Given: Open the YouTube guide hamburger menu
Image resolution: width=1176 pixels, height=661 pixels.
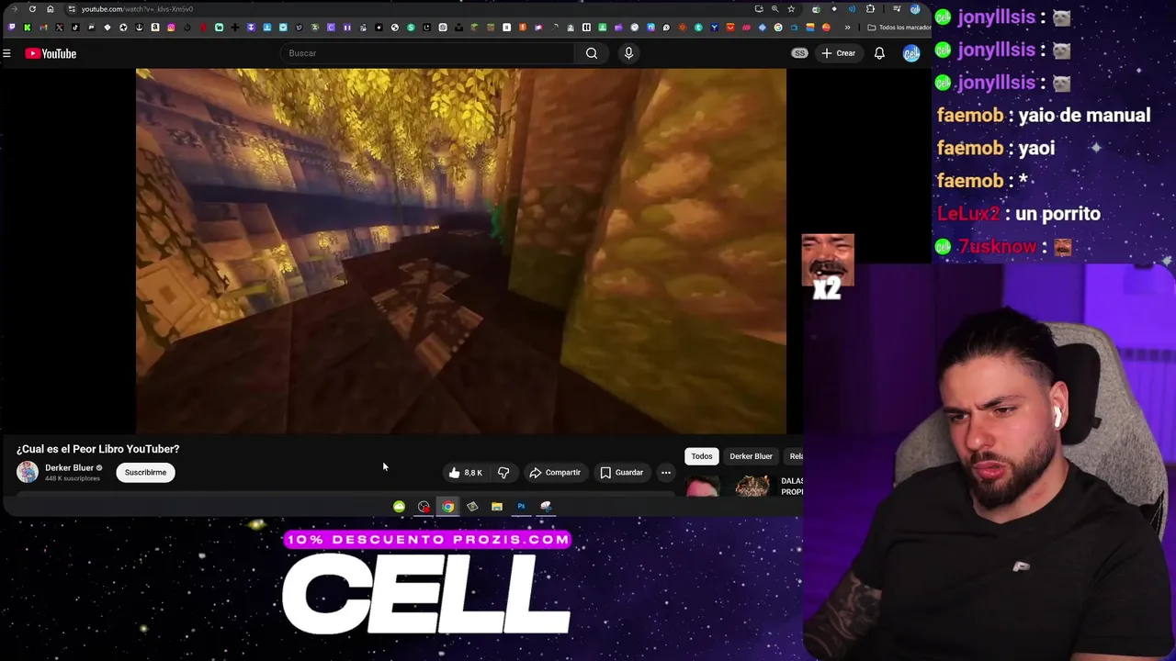Looking at the screenshot, I should [6, 53].
